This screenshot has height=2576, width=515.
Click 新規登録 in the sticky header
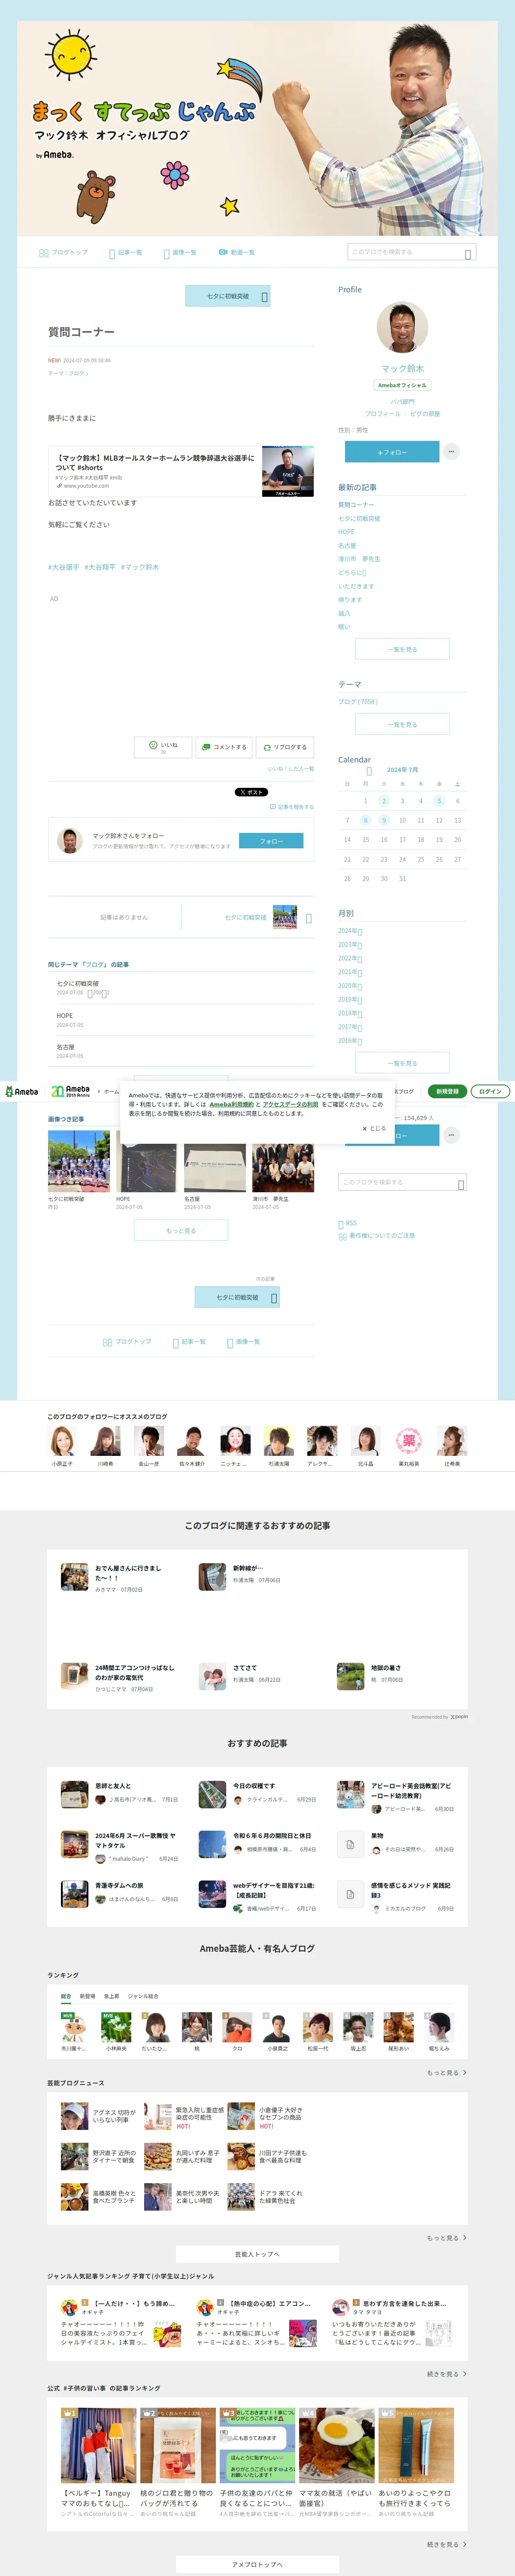click(x=447, y=1091)
